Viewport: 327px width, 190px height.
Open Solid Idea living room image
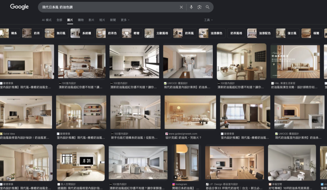(26, 112)
